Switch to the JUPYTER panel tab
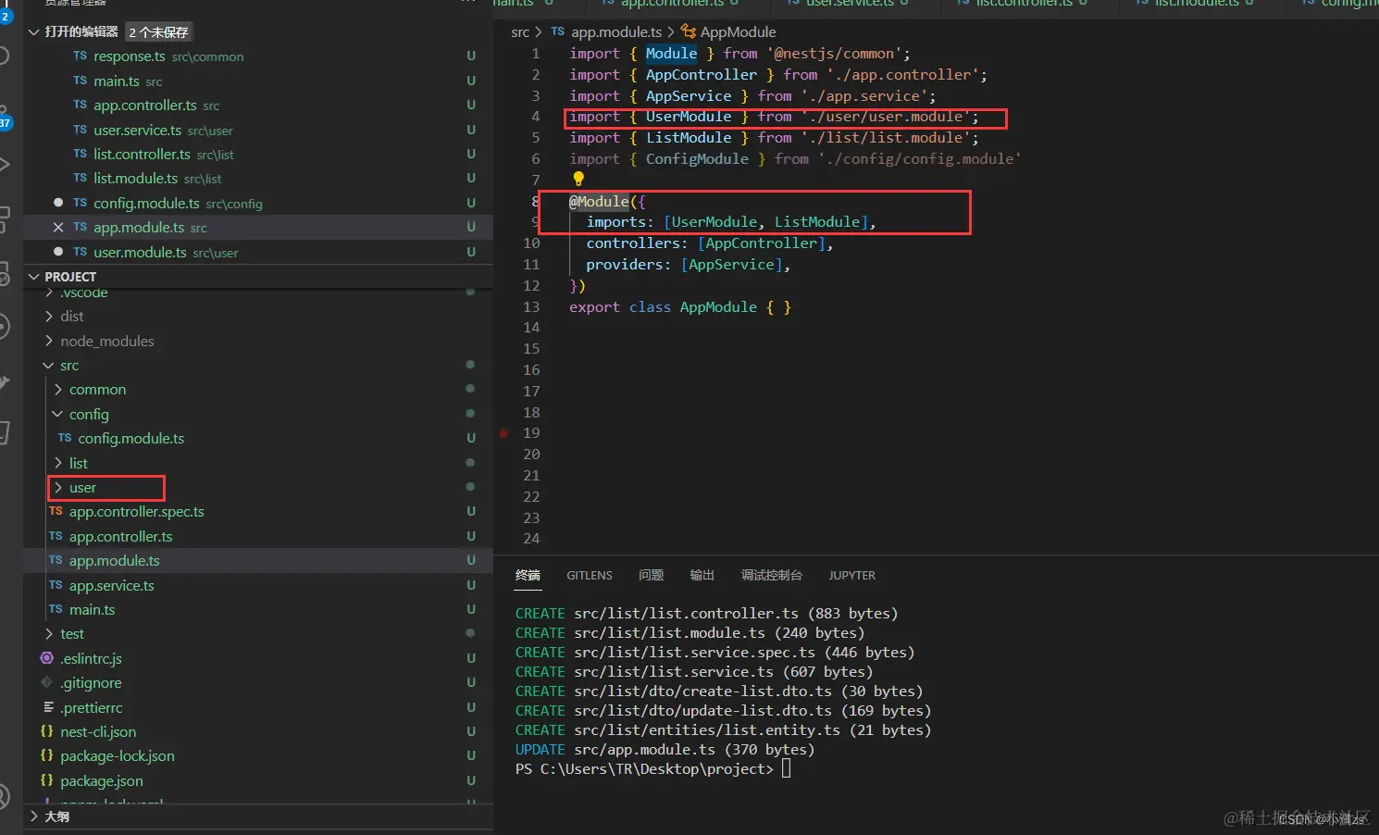Screen dimensions: 1379x835 851,575
